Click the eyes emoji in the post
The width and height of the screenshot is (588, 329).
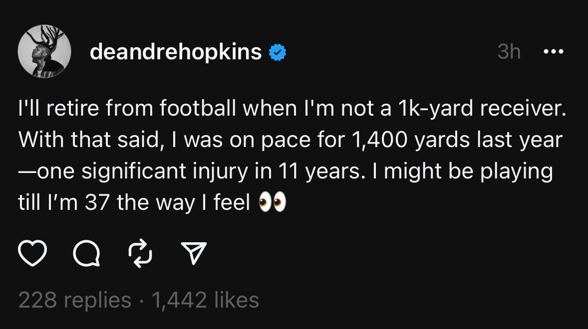tap(272, 204)
